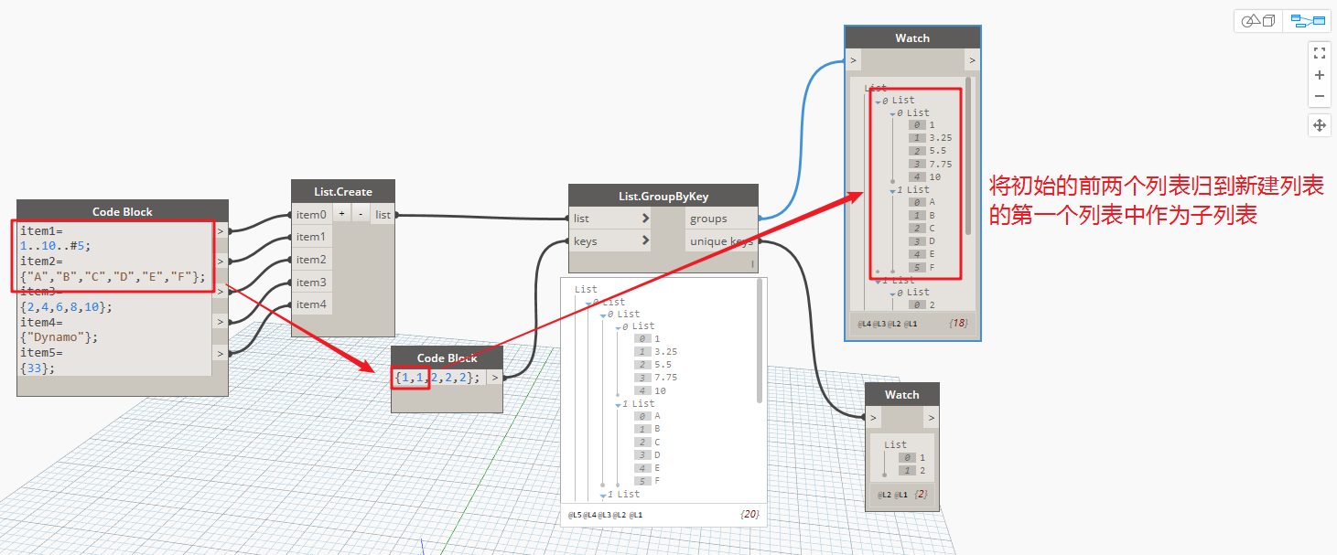The height and width of the screenshot is (555, 1337).
Task: Remove an input with List.Create minus button
Action: [x=360, y=213]
